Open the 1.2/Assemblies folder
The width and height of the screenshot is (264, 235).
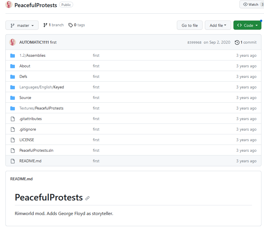[33, 55]
